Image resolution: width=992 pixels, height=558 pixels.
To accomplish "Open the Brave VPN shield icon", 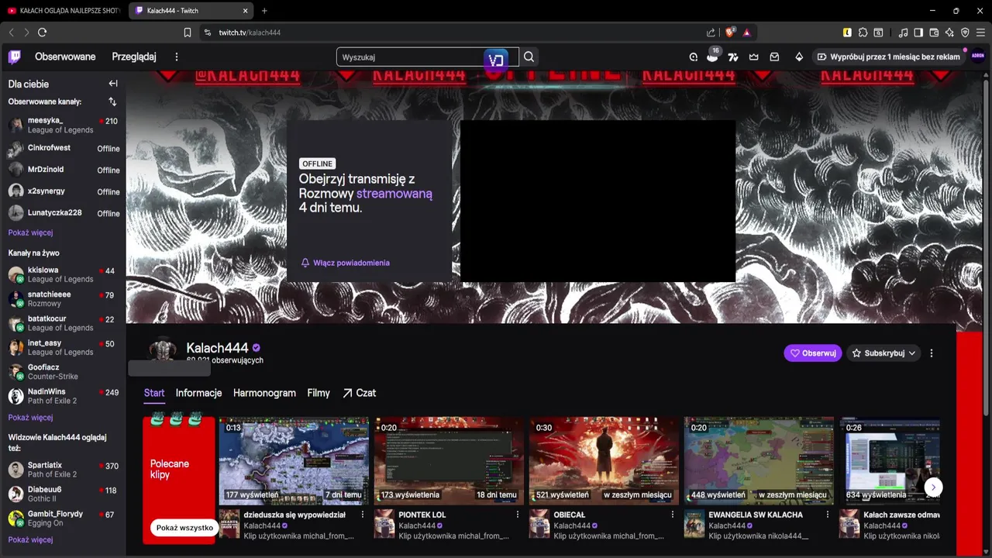I will tap(965, 33).
